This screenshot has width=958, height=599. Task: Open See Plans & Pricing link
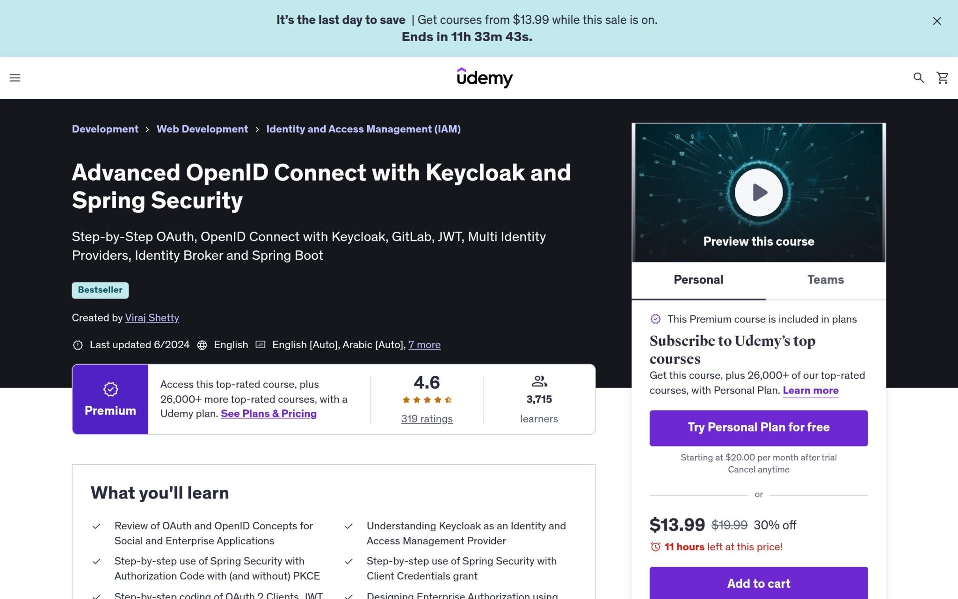269,414
